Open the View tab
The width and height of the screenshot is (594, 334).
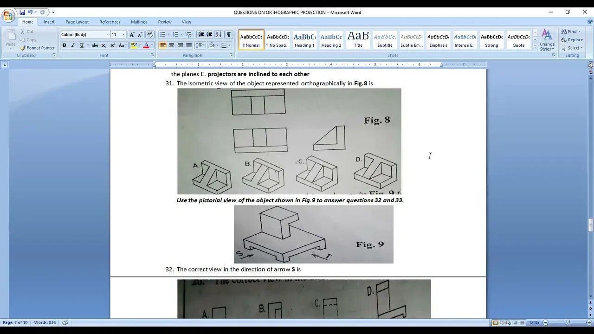187,22
